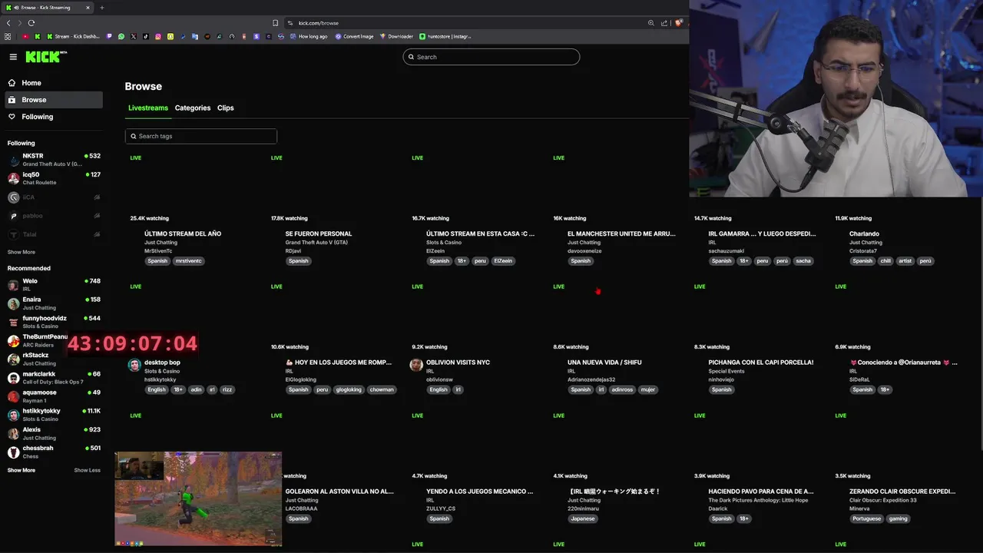Click the rizz tag under desktop bop
This screenshot has width=983, height=553.
click(227, 389)
